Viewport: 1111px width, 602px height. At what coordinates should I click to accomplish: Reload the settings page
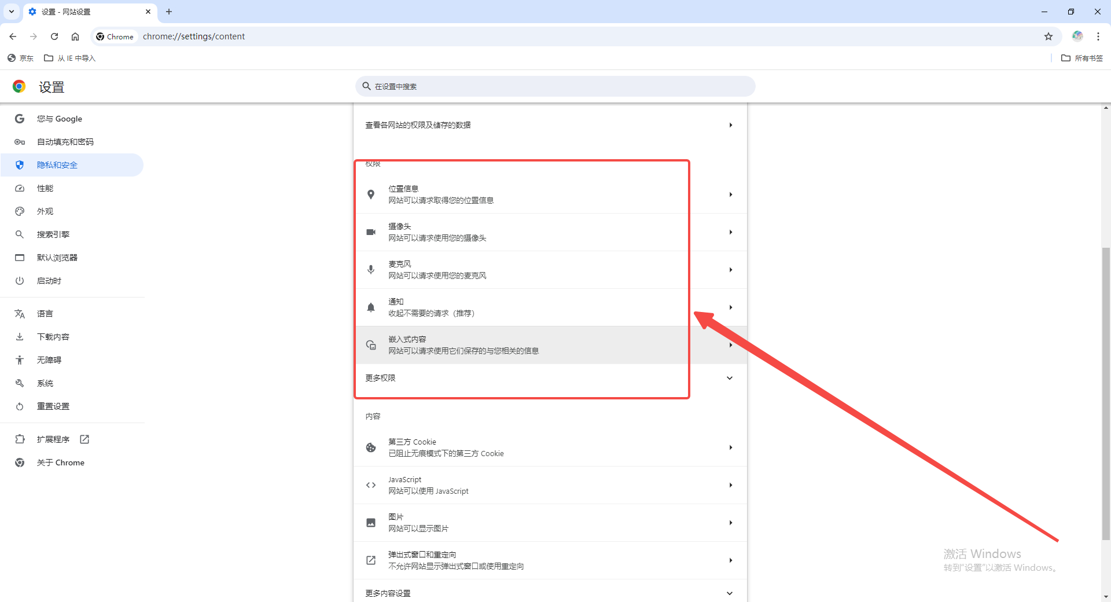coord(54,36)
